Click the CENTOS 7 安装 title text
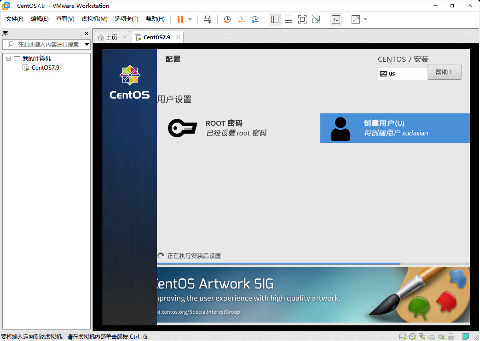 pos(403,59)
